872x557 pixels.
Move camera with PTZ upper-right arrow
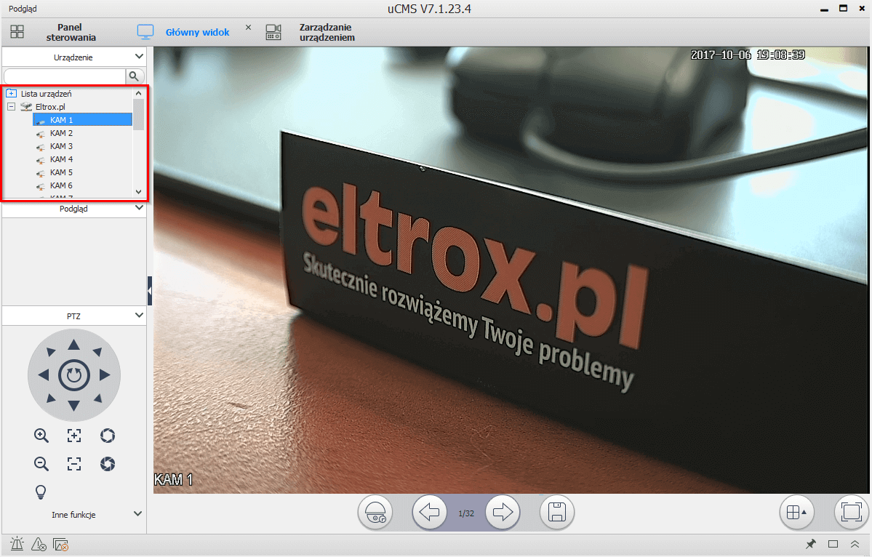(97, 352)
